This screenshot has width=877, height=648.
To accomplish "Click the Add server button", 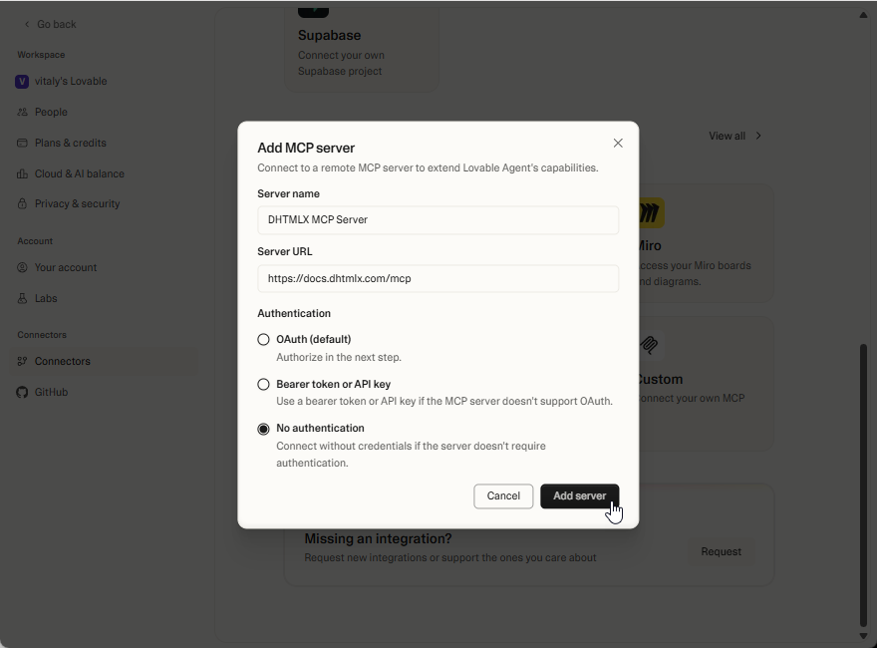I will pyautogui.click(x=579, y=495).
